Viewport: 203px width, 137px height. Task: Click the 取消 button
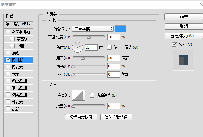[x=184, y=26]
